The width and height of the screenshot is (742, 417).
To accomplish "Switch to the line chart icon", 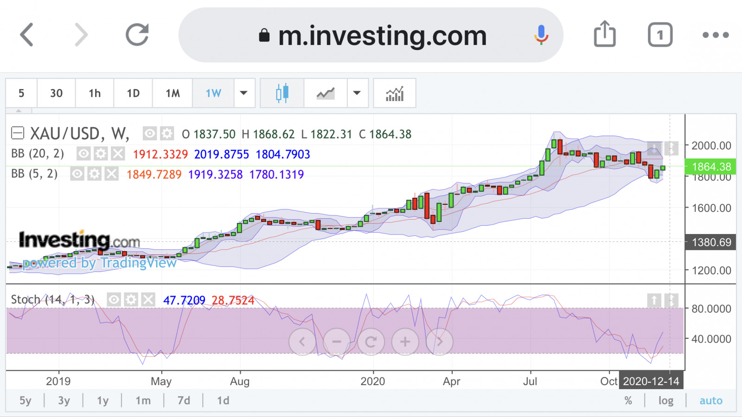I will coord(326,93).
